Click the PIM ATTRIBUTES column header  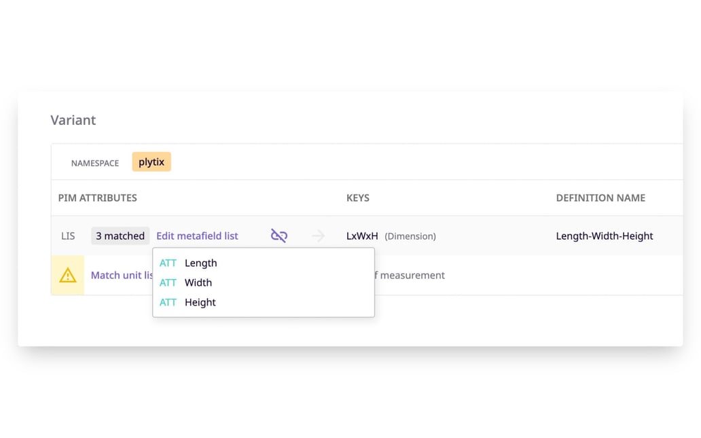click(x=97, y=198)
